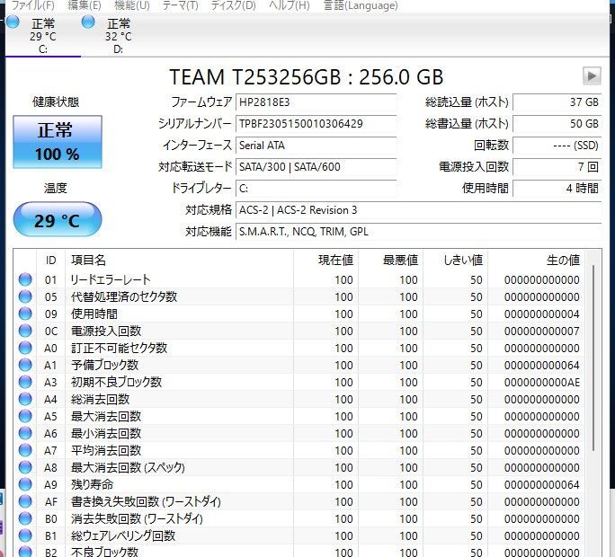Viewport: 615px width, 557px height.
Task: Click the status icon for ID 05 row
Action: coord(25,296)
